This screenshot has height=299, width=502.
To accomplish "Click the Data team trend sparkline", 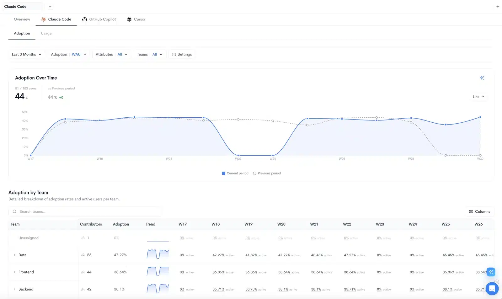I will (158, 254).
